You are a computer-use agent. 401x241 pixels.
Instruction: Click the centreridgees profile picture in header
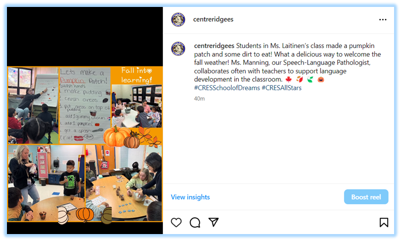click(178, 20)
